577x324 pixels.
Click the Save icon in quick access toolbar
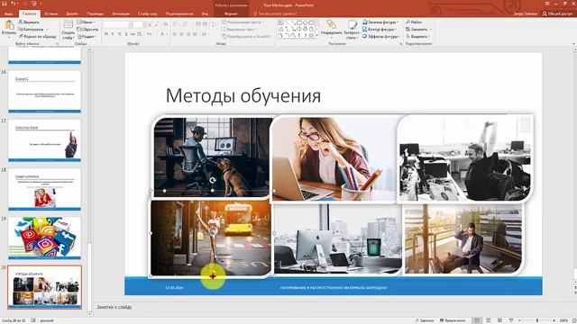(x=5, y=4)
